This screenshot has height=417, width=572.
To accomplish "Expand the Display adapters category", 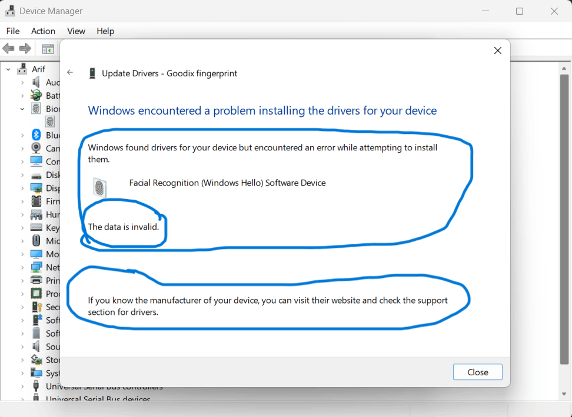I will [22, 188].
